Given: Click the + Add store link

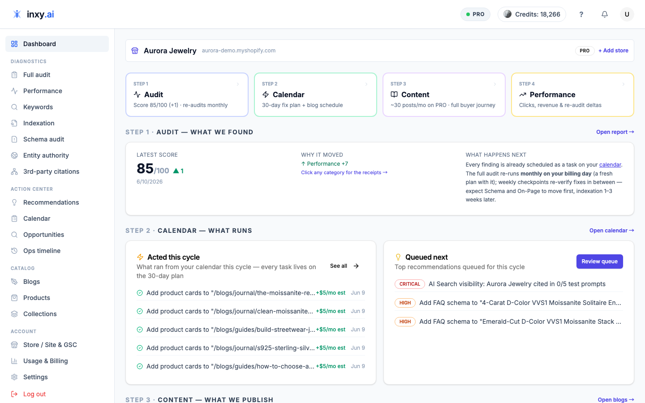Looking at the screenshot, I should click(614, 51).
